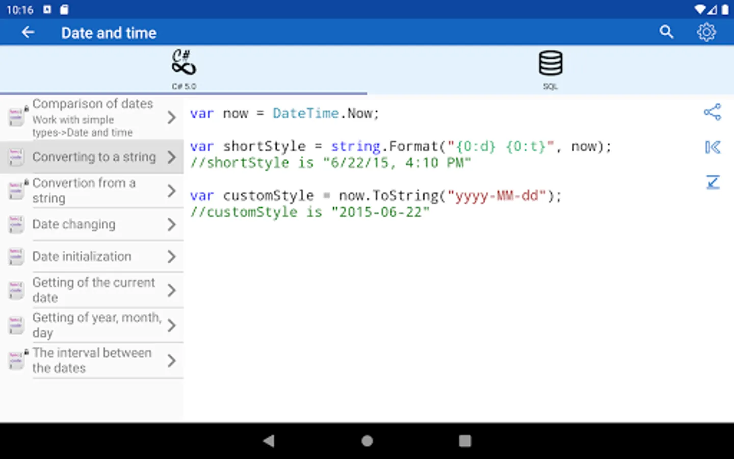Tap the back arrow in header
This screenshot has height=459, width=734.
pos(28,33)
